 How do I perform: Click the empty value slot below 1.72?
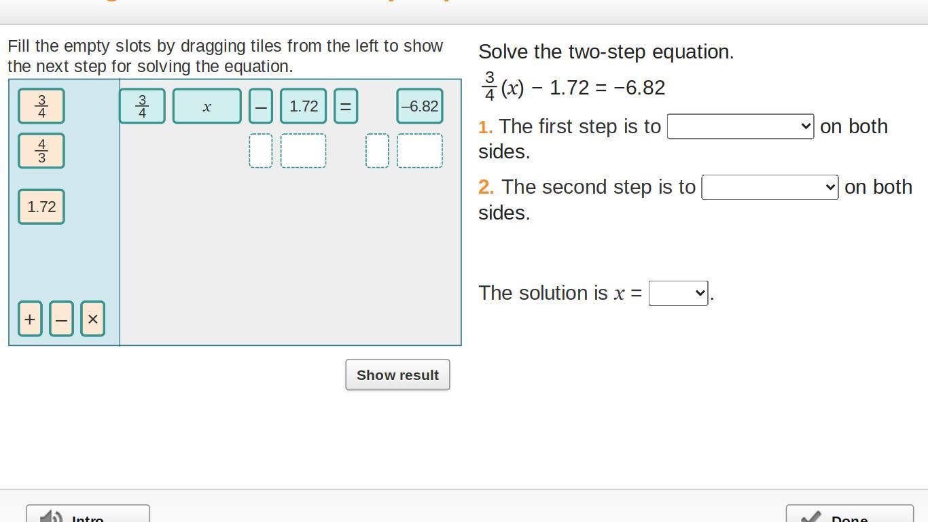tap(303, 151)
